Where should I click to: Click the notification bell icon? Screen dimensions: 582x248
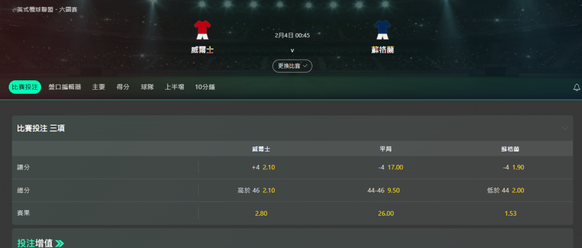click(577, 88)
